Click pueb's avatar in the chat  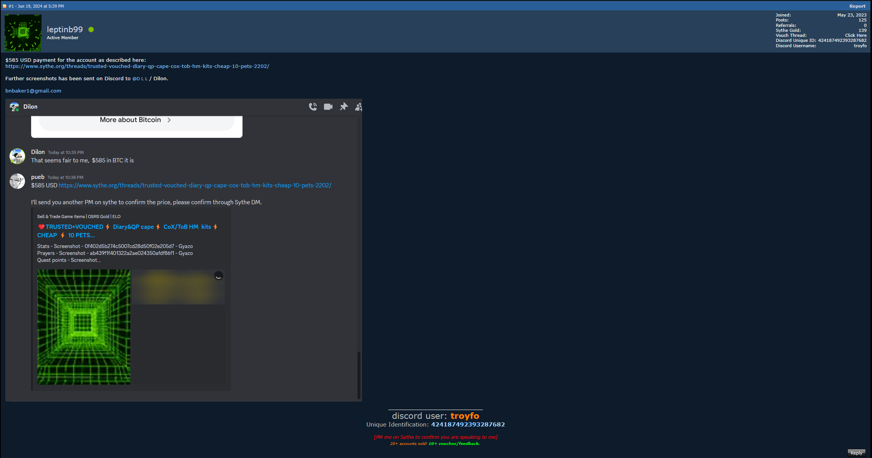(x=17, y=181)
